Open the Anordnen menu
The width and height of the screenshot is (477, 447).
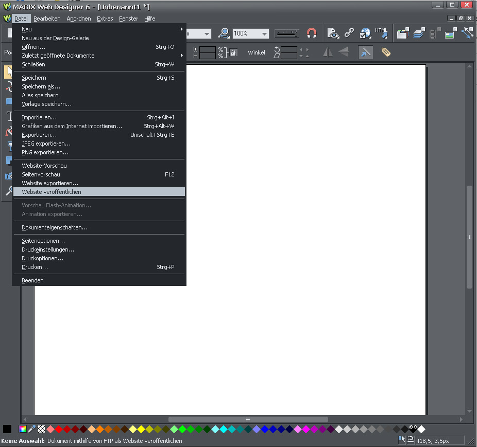tap(79, 19)
